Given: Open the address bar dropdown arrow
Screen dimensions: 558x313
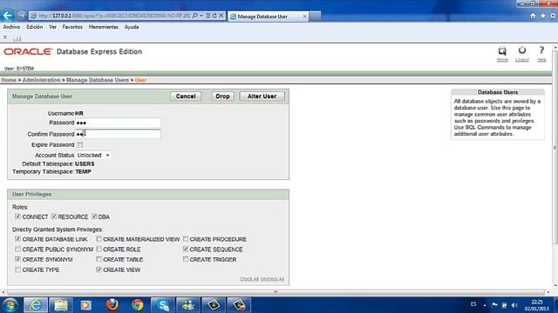Looking at the screenshot, I should click(x=201, y=16).
